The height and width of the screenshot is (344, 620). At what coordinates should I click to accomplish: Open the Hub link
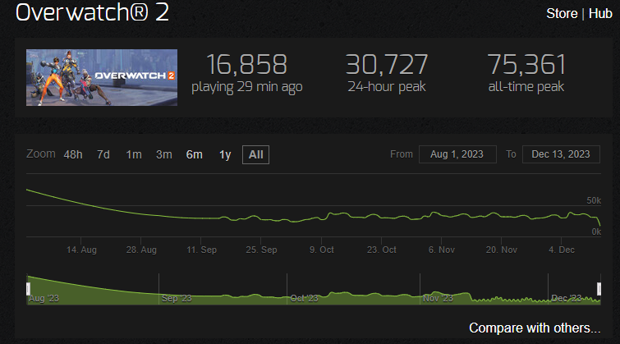point(600,13)
